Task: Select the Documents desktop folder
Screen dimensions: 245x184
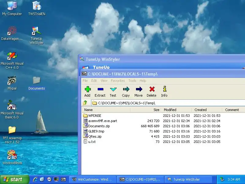Action: pyautogui.click(x=36, y=83)
